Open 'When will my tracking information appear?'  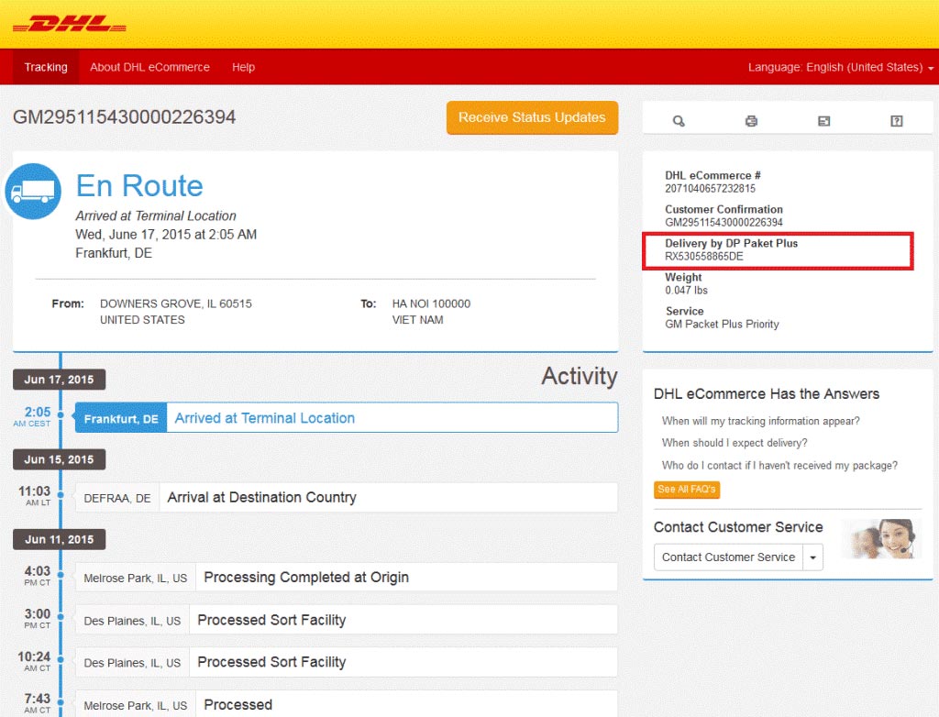(x=760, y=421)
